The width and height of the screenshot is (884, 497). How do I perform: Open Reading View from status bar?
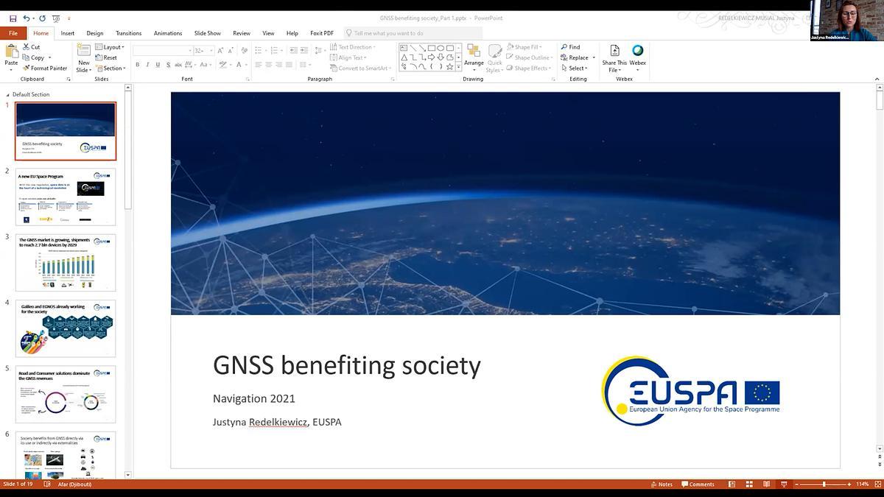(x=767, y=484)
